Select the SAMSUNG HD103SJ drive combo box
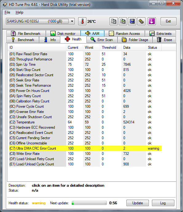This screenshot has width=183, height=212. pos(40,21)
